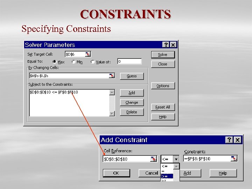Click Help button in Solver Parameters
The image size is (252, 189).
[163, 117]
